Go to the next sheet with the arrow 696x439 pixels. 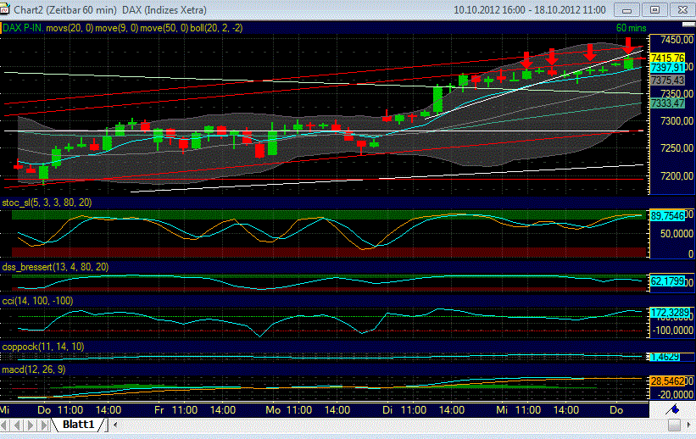(x=31, y=425)
